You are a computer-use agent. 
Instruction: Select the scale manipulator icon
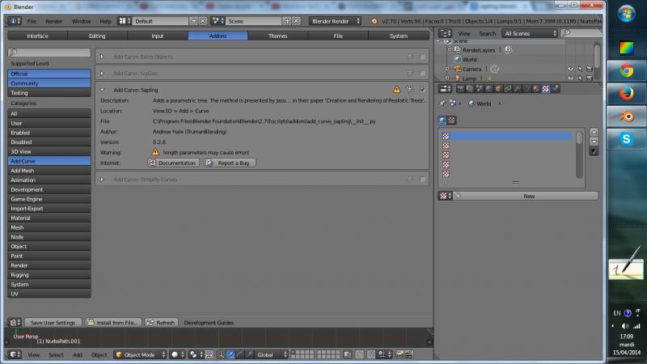coord(249,354)
